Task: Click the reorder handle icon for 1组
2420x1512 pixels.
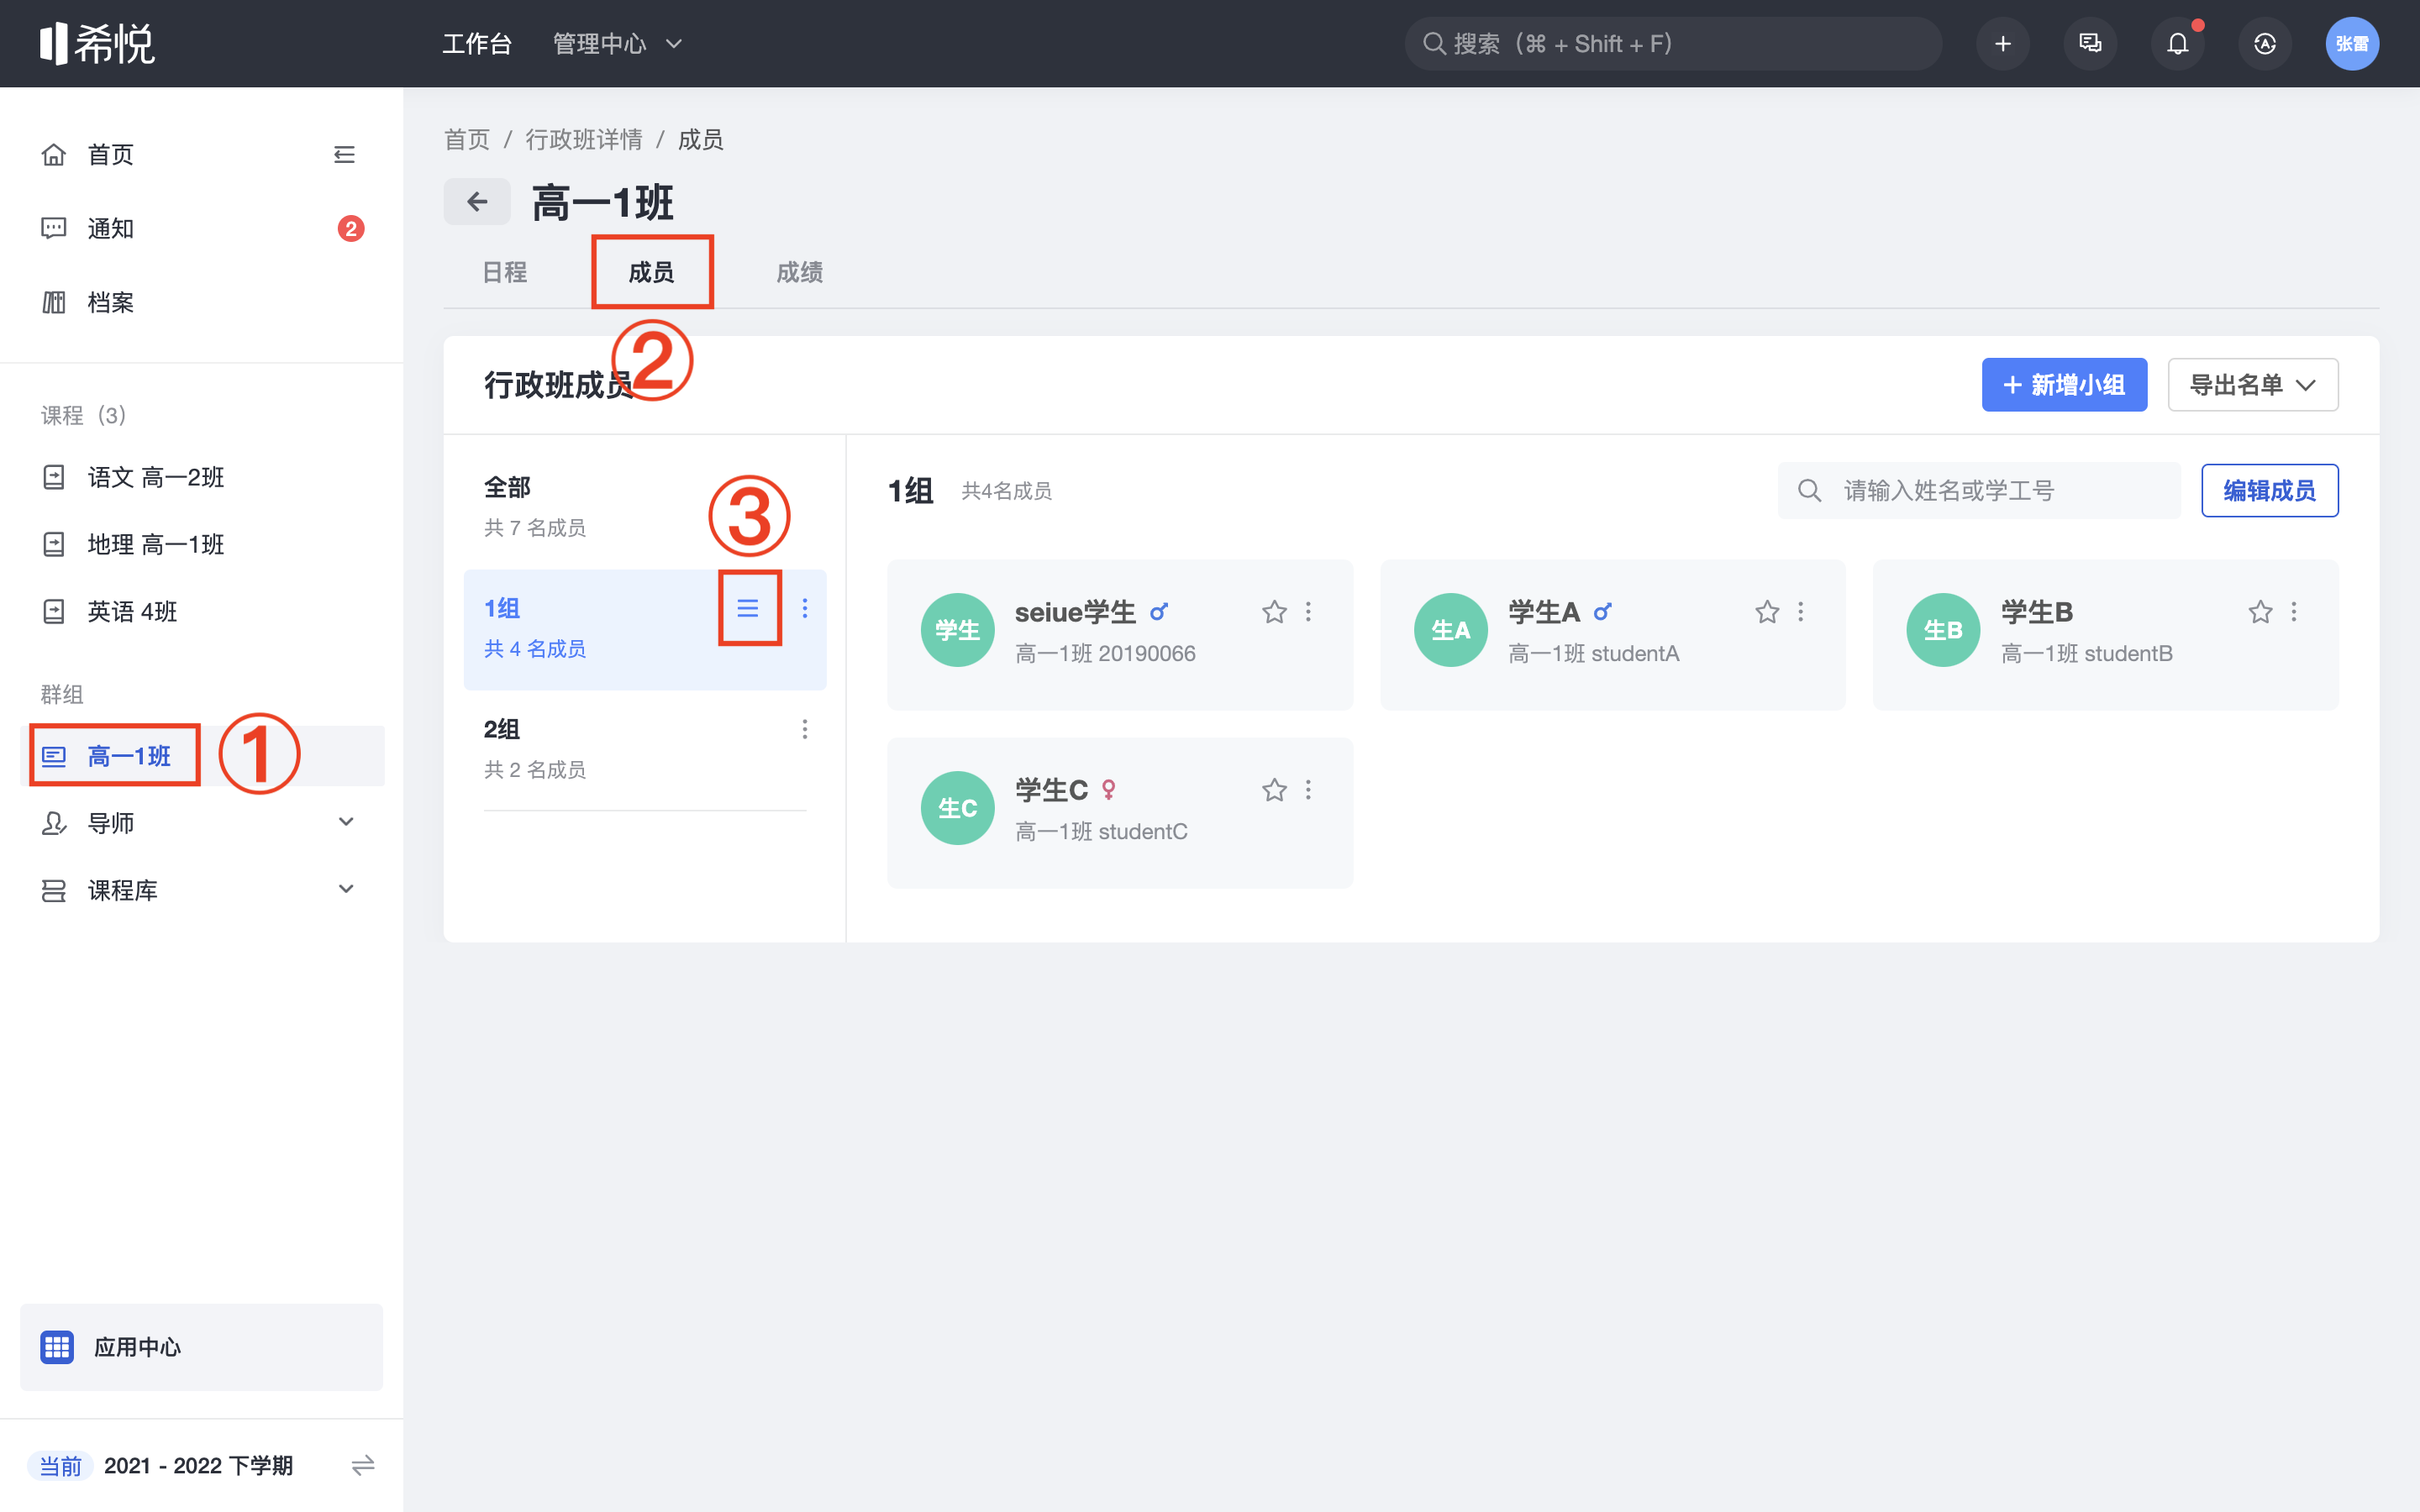Action: [748, 608]
